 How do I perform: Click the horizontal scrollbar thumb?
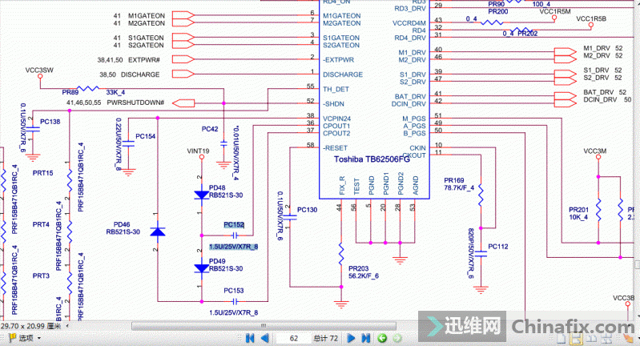tap(264, 326)
